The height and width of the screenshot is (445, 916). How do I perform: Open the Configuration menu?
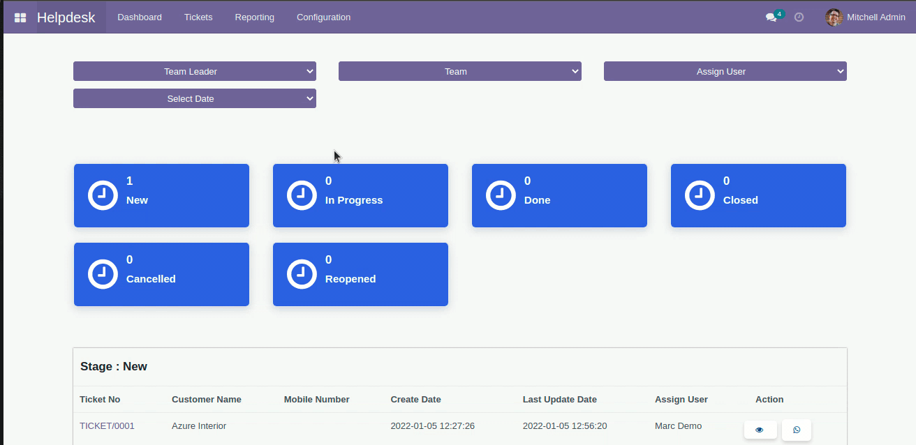point(324,17)
